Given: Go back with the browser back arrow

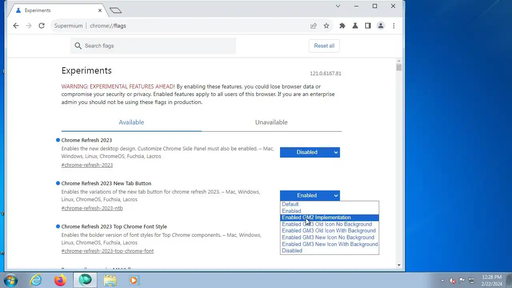Looking at the screenshot, I should click(16, 26).
